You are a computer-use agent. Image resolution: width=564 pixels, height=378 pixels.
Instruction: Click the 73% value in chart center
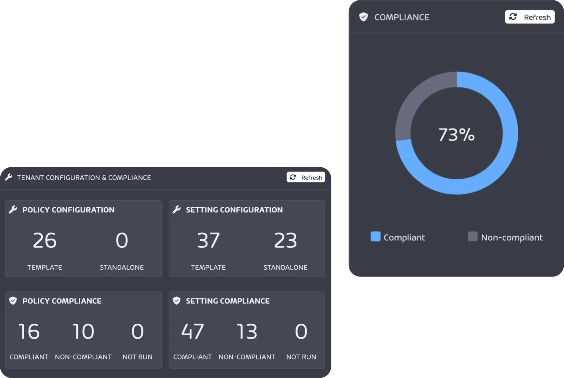(456, 135)
